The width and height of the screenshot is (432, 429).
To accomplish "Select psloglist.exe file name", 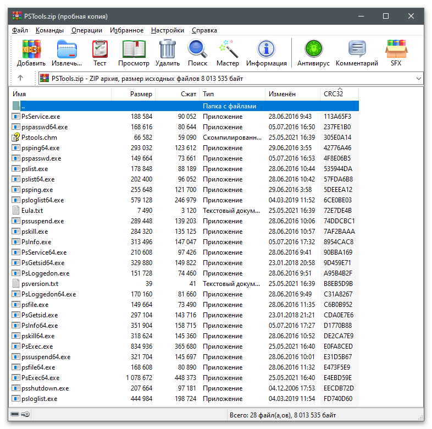I will 40,399.
